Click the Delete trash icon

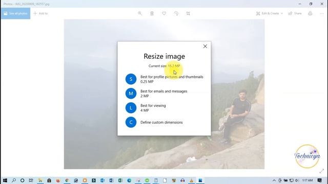[152, 13]
